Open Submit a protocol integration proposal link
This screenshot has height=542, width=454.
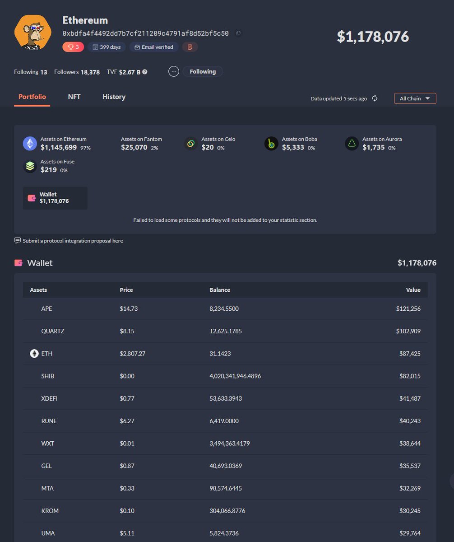click(73, 241)
